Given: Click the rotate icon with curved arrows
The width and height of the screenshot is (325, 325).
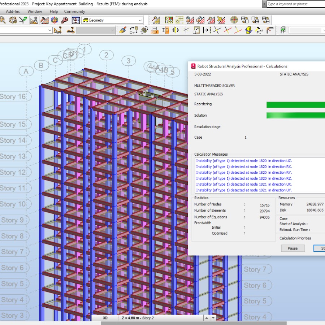Looking at the screenshot, I should (144, 30).
